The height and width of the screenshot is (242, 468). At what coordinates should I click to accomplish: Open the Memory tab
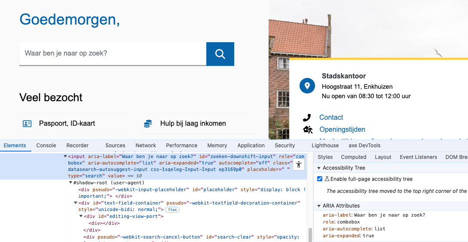(x=217, y=146)
